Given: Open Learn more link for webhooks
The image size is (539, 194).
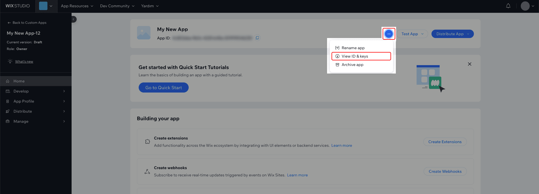Looking at the screenshot, I should (297, 175).
